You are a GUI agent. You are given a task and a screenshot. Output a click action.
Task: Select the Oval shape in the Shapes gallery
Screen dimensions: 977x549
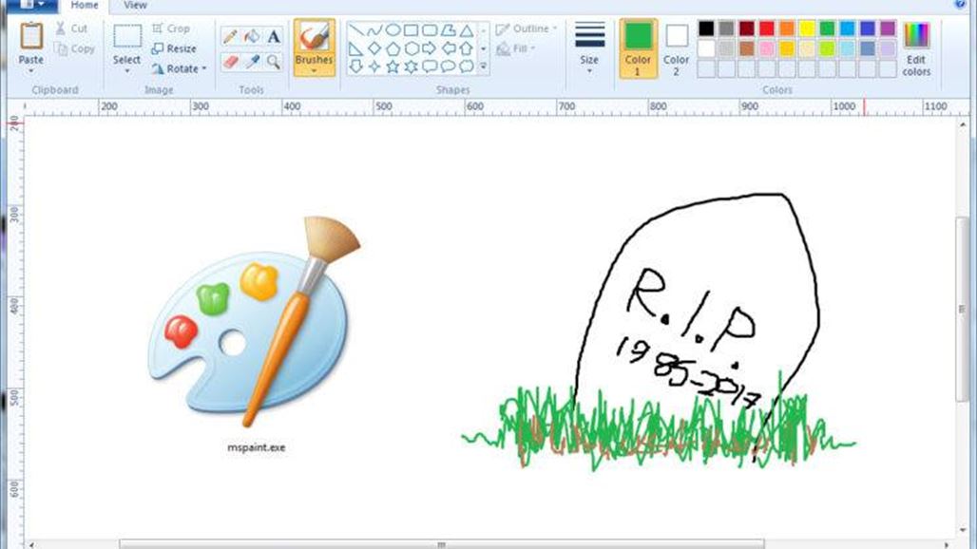tap(393, 29)
